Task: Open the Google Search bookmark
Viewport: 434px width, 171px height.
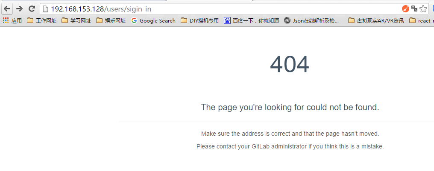Action: [153, 20]
